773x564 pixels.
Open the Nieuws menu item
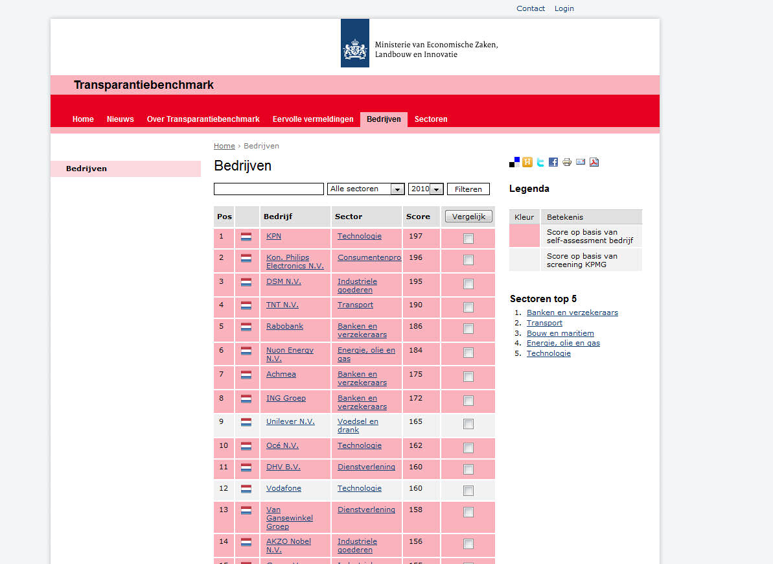point(121,119)
